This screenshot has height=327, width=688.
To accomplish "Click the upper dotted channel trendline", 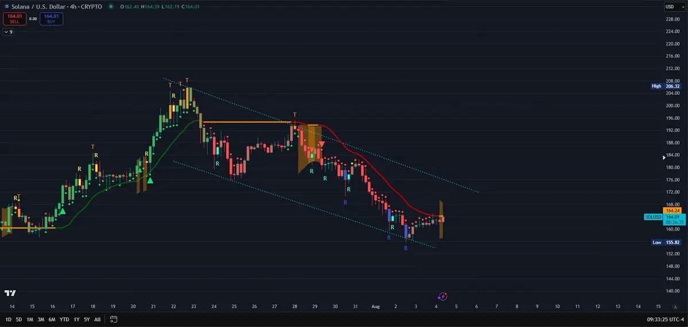I will coord(320,135).
